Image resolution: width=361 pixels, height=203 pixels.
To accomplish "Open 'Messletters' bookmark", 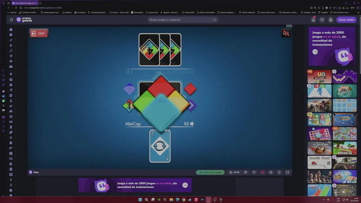I will (137, 12).
